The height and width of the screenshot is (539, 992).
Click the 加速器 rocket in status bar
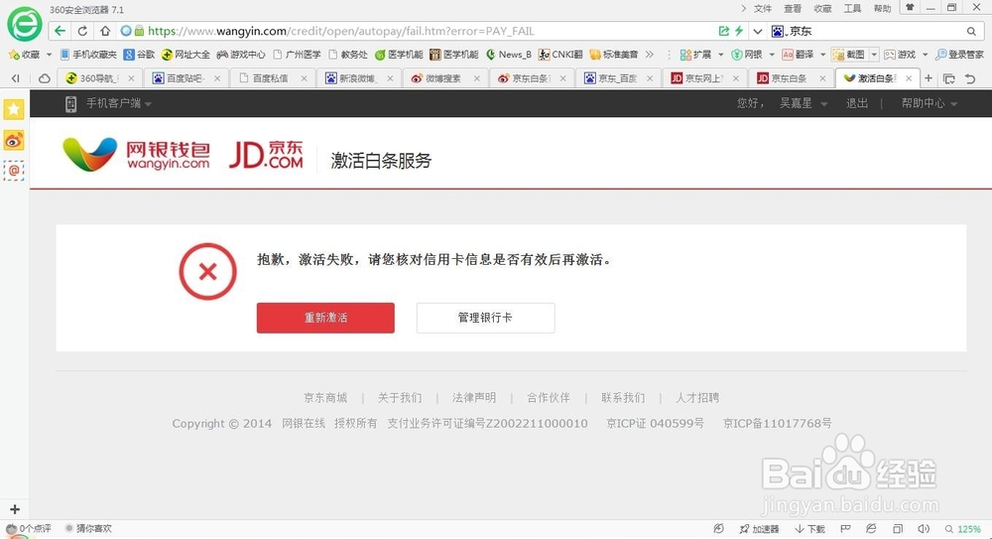tap(759, 529)
